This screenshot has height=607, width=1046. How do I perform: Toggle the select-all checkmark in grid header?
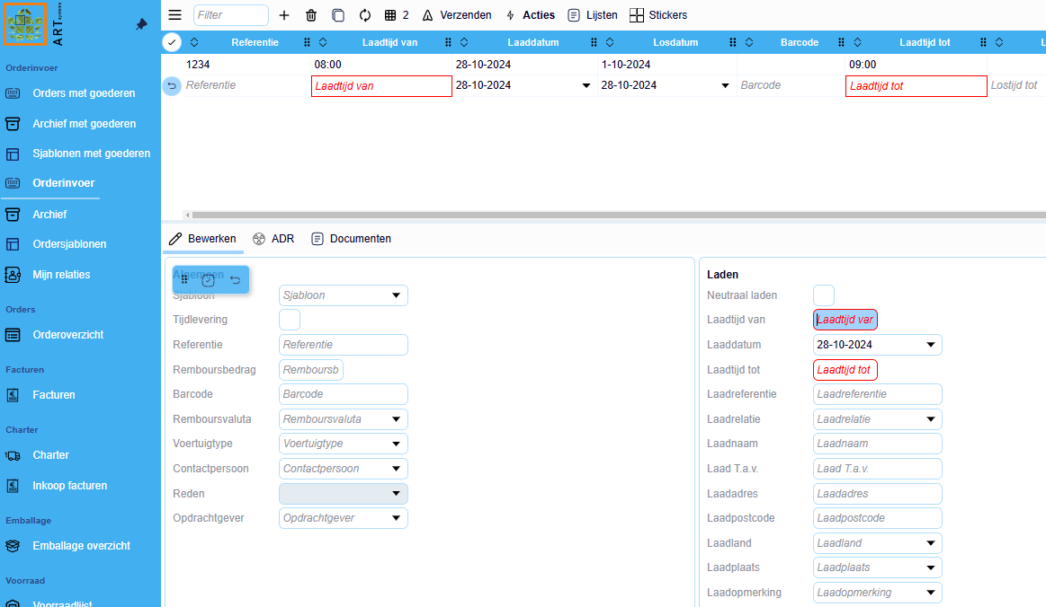click(172, 42)
